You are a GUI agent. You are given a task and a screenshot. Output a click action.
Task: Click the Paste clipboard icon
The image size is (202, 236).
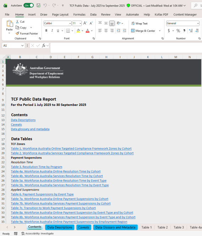coord(10,23)
